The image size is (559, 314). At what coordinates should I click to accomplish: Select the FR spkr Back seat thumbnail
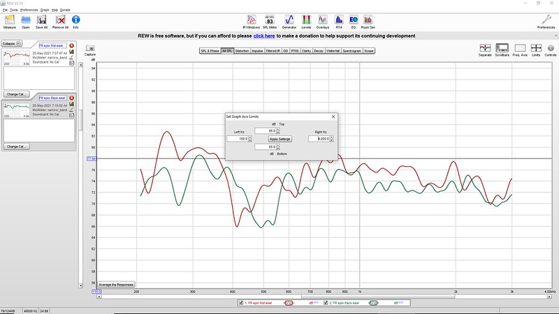coord(16,111)
